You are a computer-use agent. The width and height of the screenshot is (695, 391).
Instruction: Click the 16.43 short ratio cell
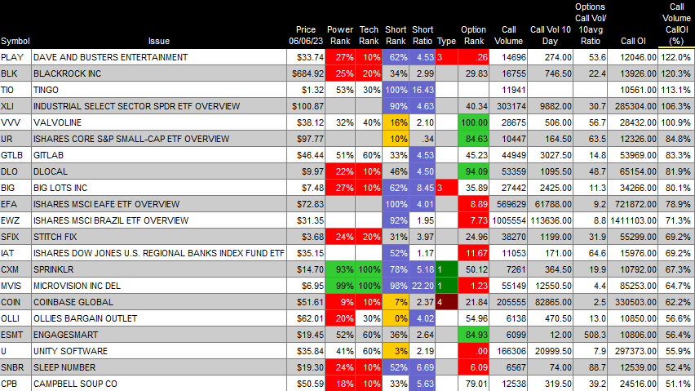point(423,90)
